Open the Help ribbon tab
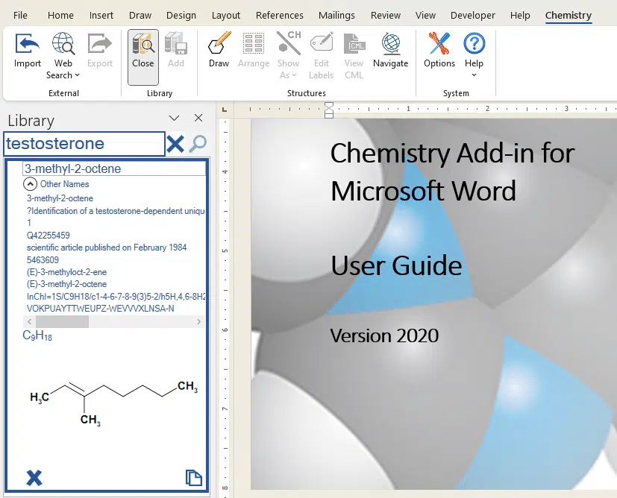Image resolution: width=617 pixels, height=498 pixels. click(x=520, y=16)
